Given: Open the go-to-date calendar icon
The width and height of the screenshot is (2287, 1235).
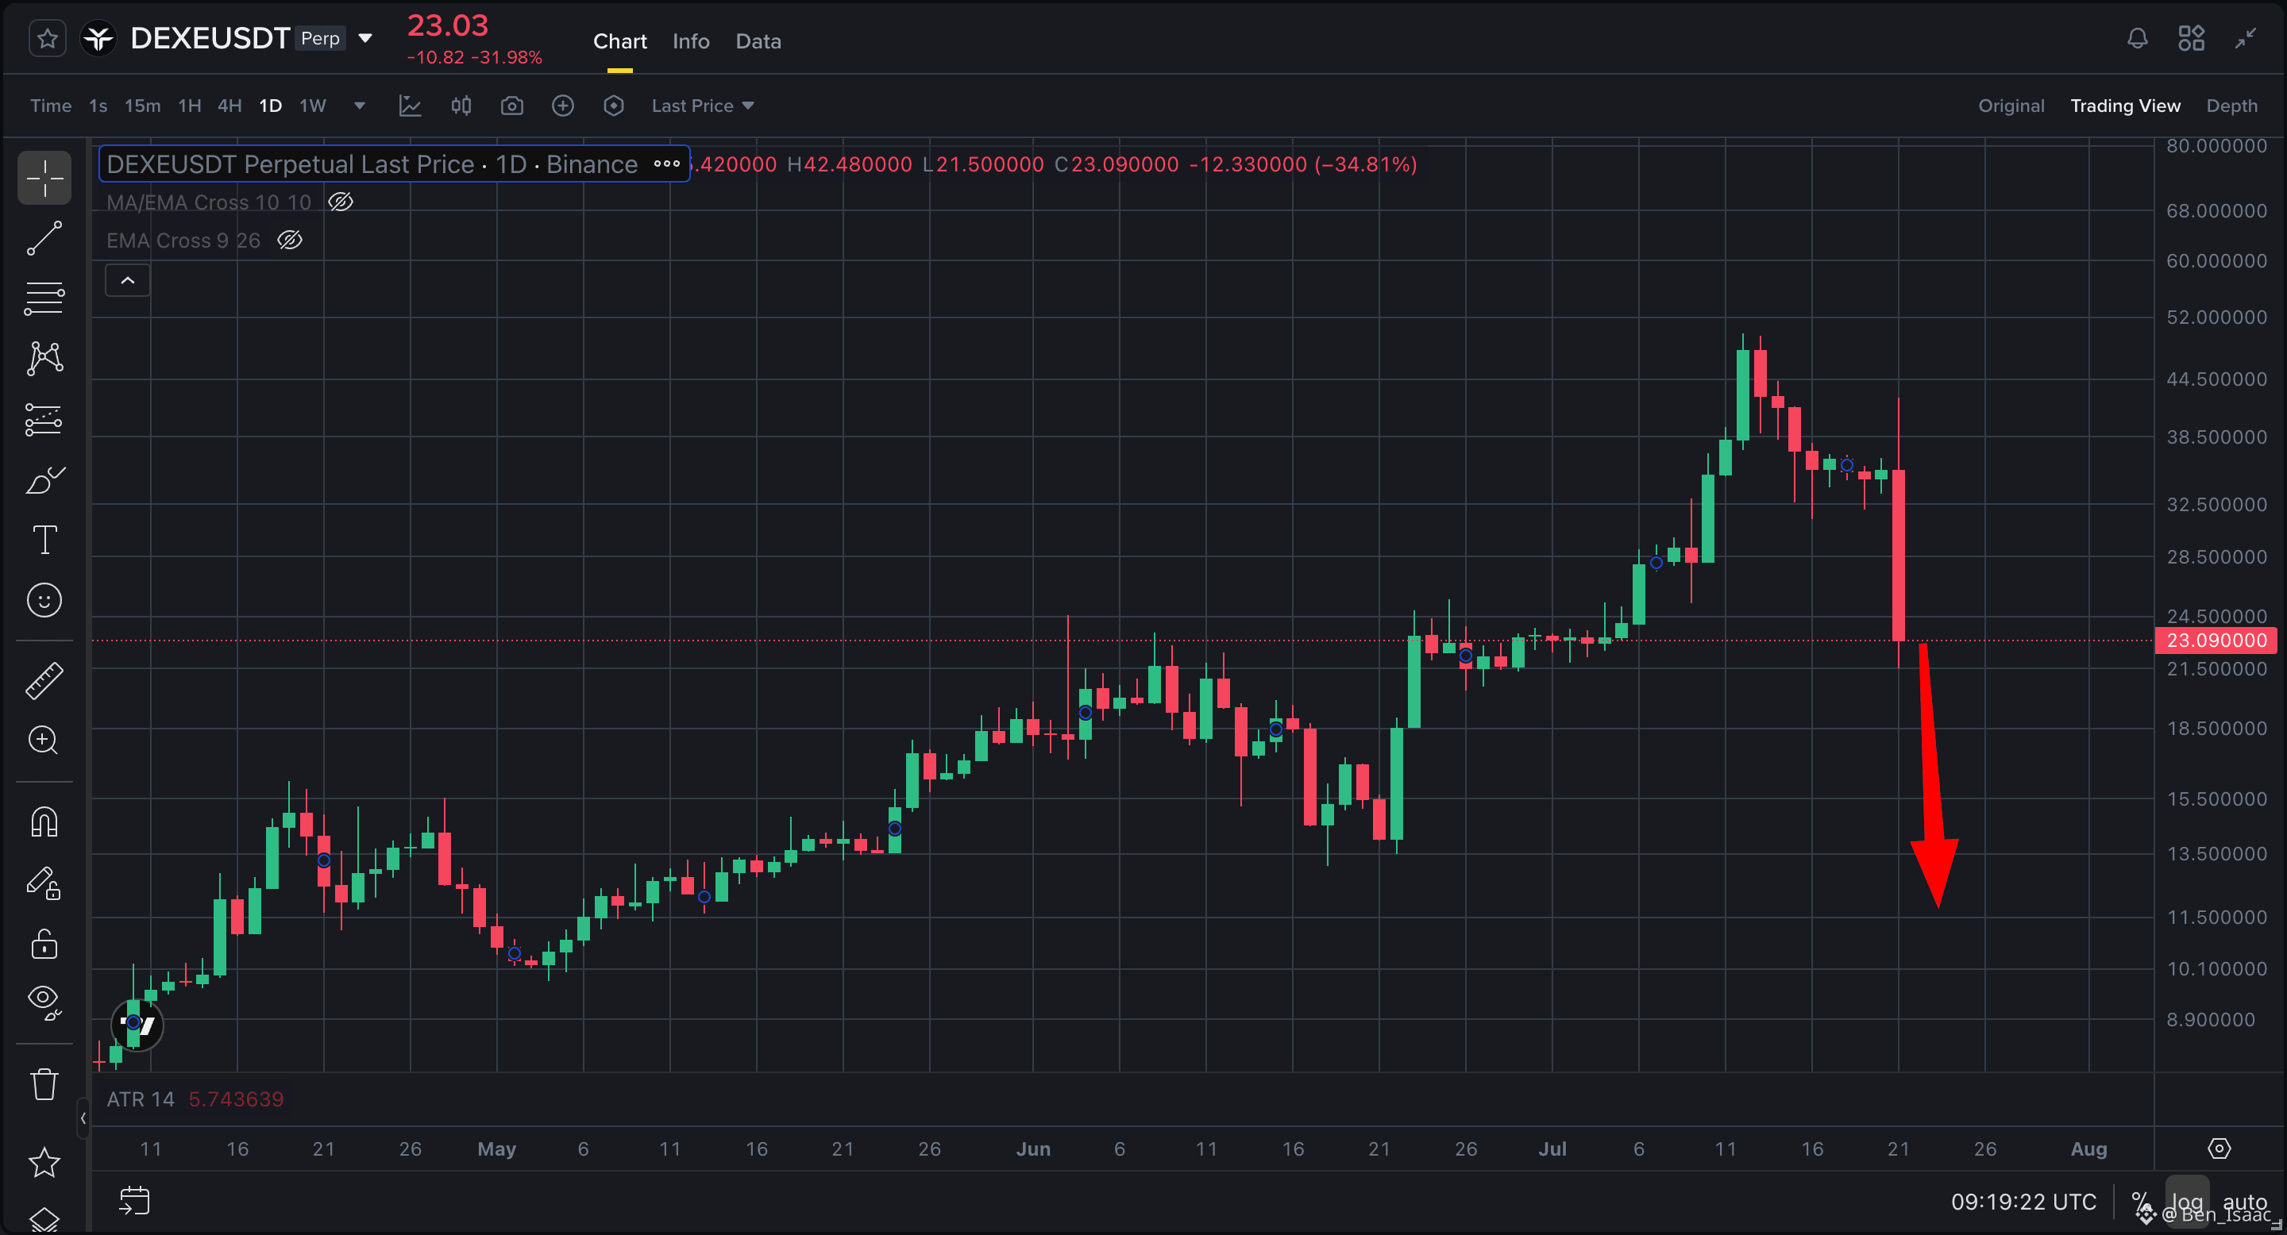Looking at the screenshot, I should [134, 1202].
